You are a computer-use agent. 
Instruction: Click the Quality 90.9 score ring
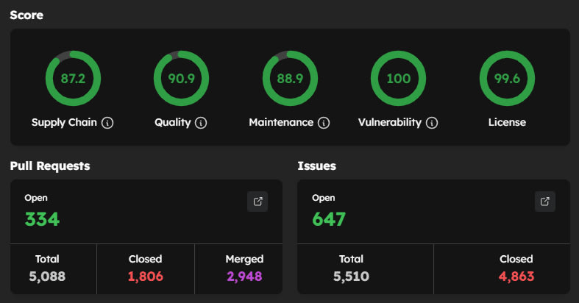(181, 79)
